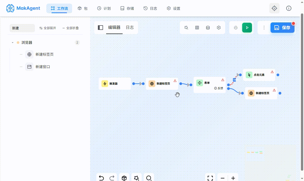
Task: Run the workflow with the green play button
Action: (247, 28)
